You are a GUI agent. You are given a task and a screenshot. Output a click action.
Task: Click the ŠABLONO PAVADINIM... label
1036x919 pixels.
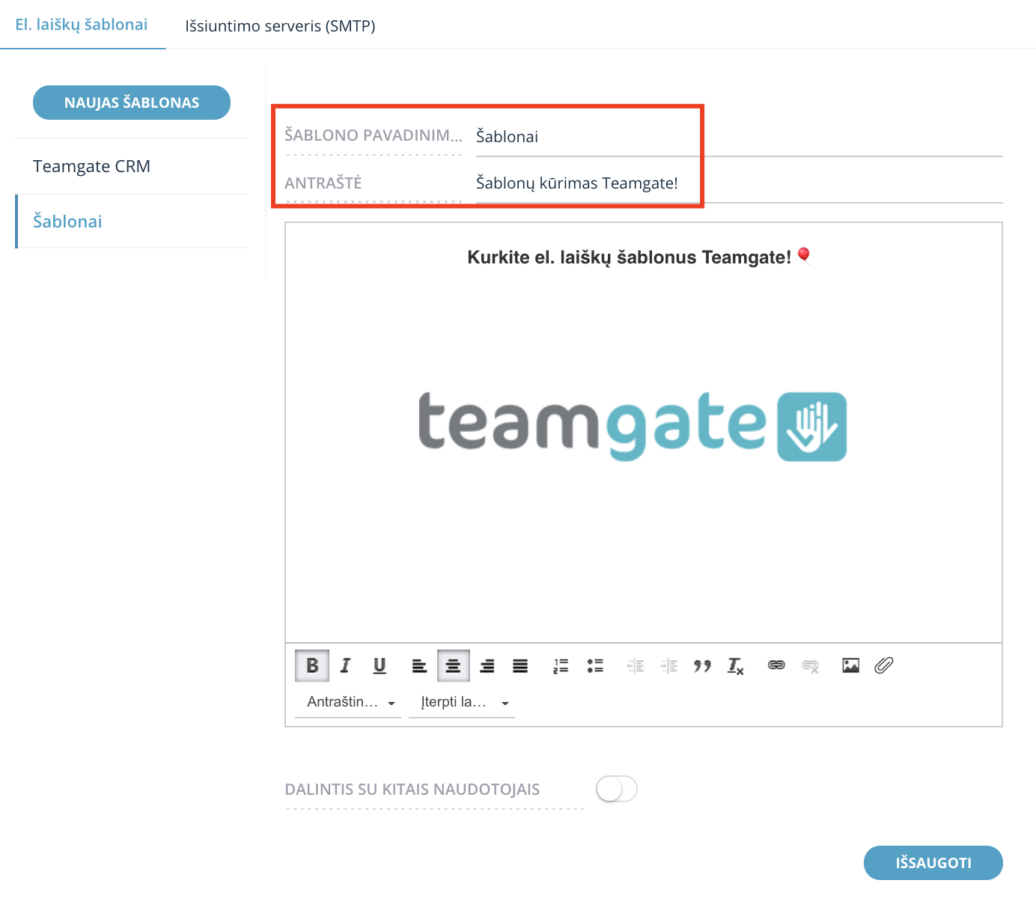374,135
